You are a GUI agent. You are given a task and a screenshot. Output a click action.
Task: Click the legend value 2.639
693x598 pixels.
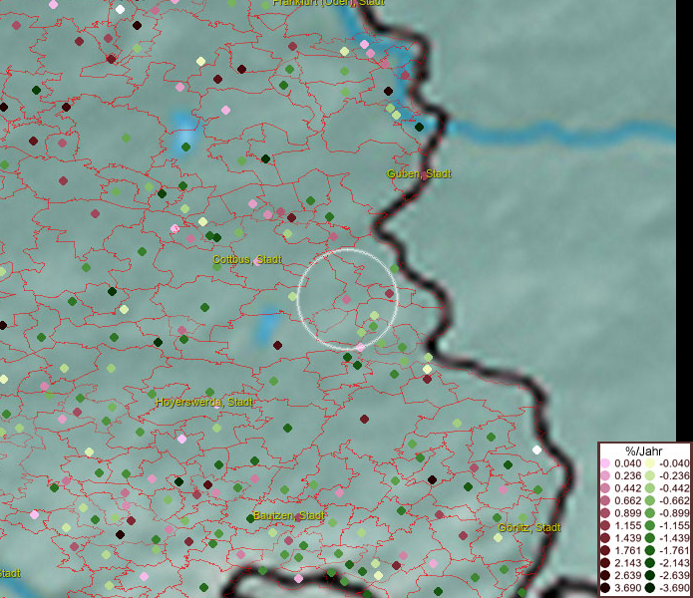627,575
